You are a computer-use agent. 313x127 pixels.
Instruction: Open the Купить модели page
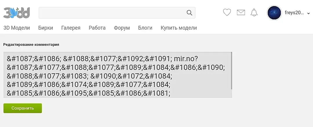pyautogui.click(x=179, y=28)
